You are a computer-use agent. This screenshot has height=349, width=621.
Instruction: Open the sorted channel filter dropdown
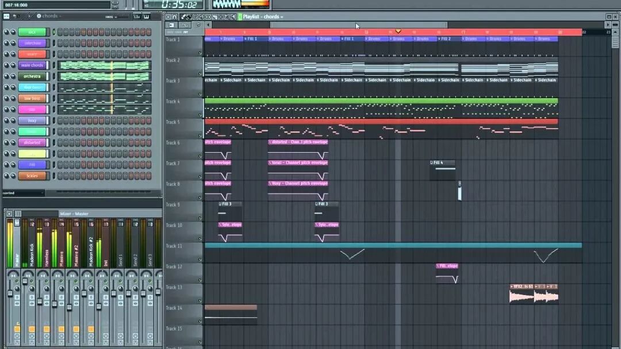click(23, 193)
